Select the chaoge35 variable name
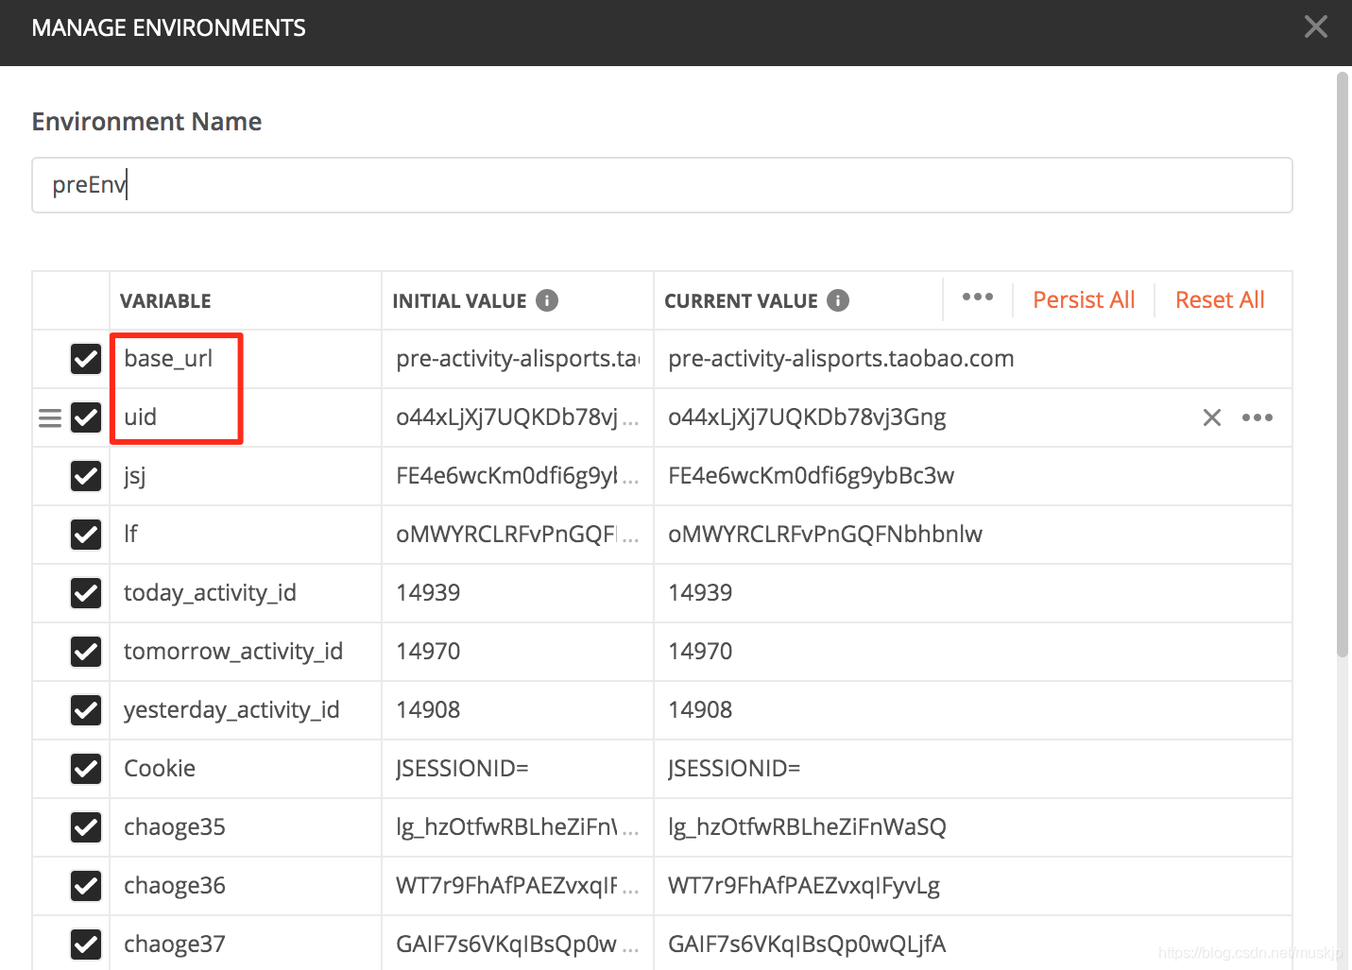Image resolution: width=1352 pixels, height=970 pixels. (x=175, y=827)
